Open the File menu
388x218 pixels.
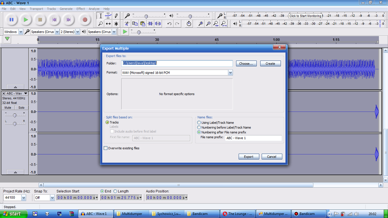tap(4, 9)
